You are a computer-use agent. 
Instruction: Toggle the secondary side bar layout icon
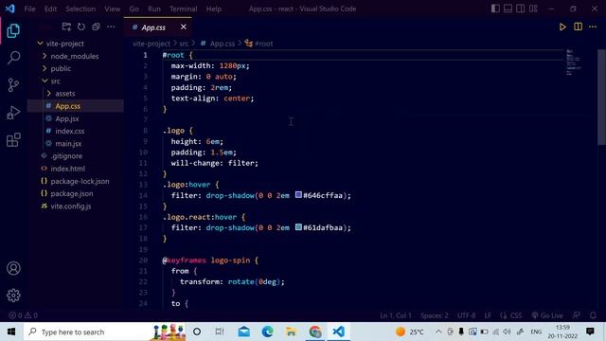(x=521, y=9)
